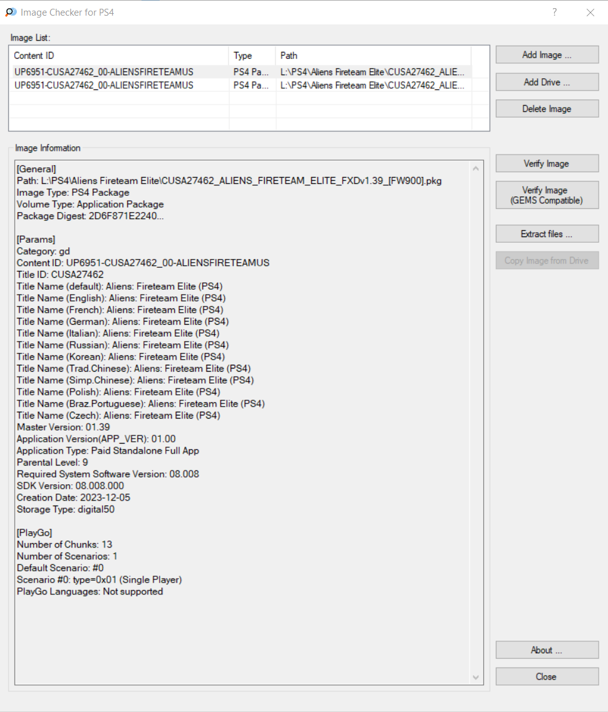This screenshot has width=608, height=712.
Task: Run Verify Image on selected package
Action: [547, 163]
